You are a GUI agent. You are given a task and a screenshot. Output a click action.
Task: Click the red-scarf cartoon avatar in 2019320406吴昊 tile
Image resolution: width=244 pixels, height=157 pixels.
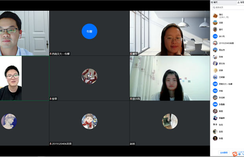89,121
